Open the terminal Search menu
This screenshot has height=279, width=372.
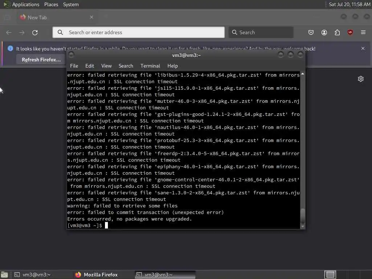pos(126,66)
